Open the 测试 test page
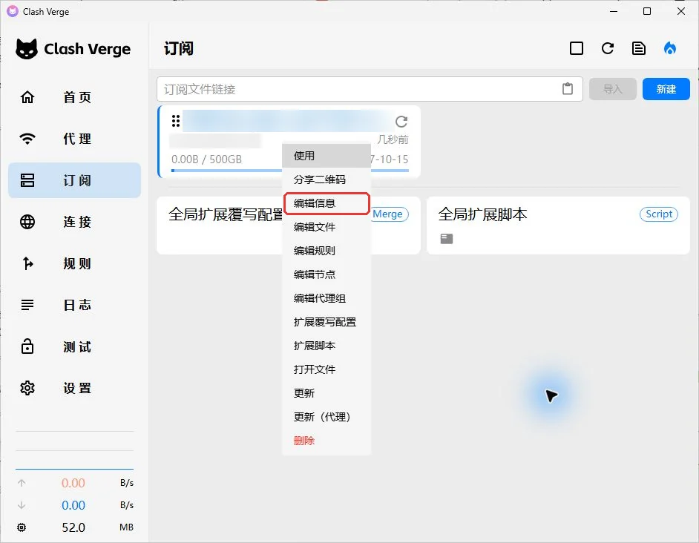The width and height of the screenshot is (699, 543). pyautogui.click(x=74, y=346)
